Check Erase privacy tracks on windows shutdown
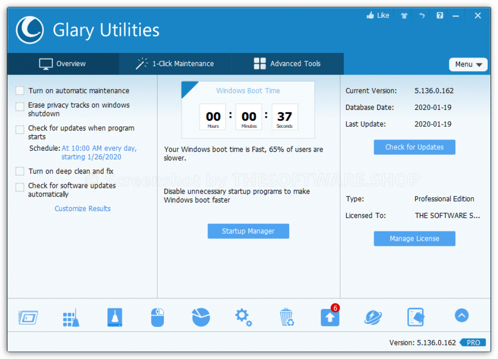 pyautogui.click(x=20, y=107)
